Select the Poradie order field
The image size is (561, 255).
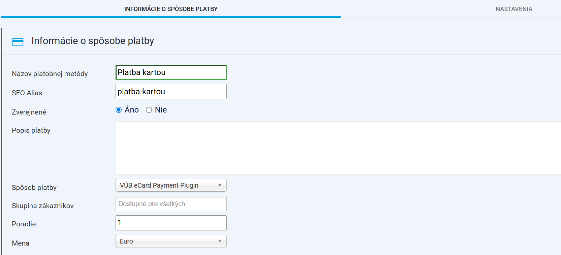170,223
